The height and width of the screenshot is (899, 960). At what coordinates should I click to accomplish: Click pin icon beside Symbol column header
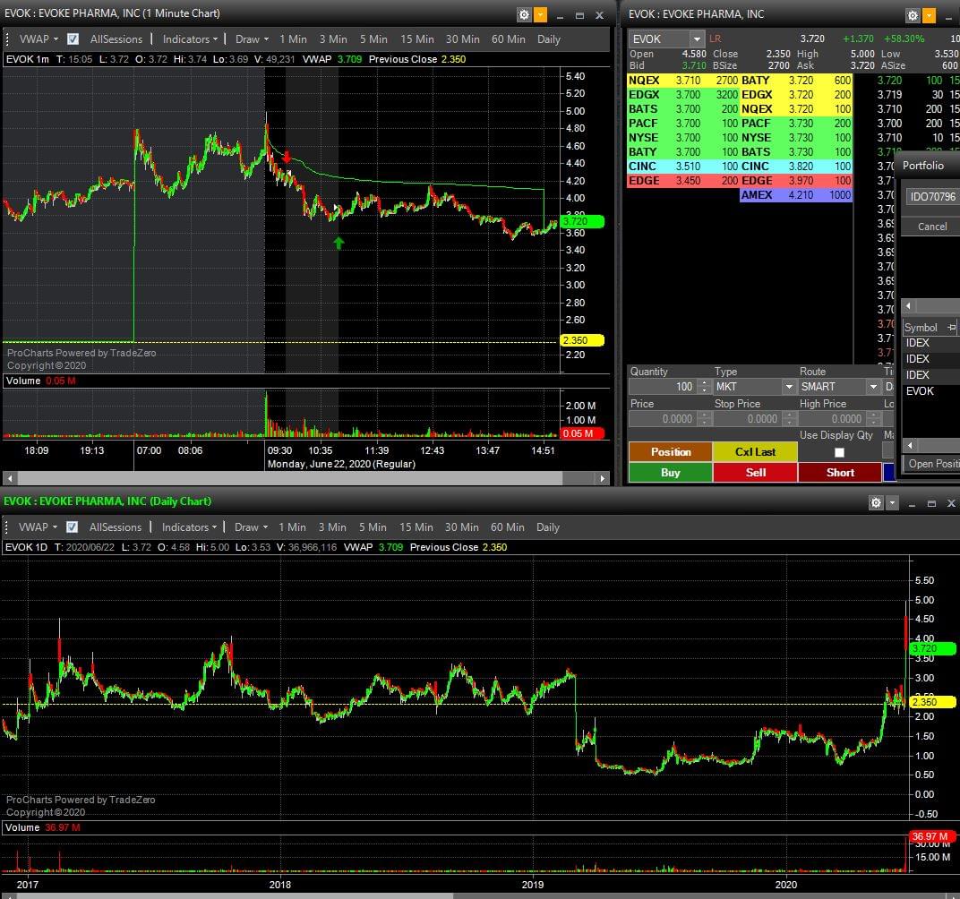click(x=951, y=328)
